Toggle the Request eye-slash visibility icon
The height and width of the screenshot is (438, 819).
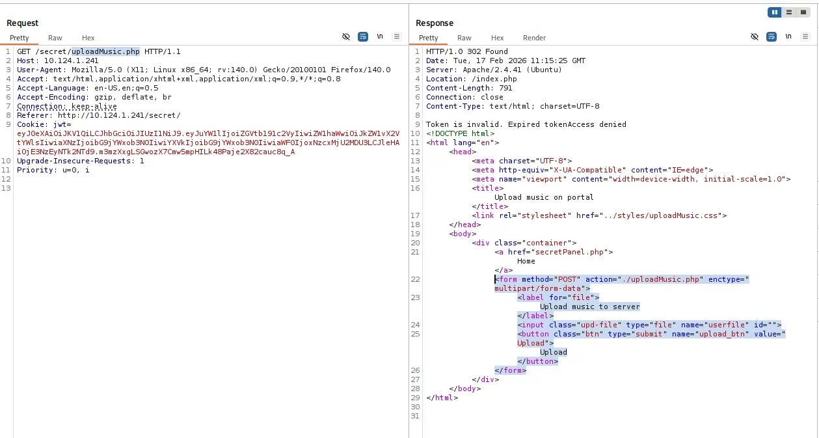(346, 37)
